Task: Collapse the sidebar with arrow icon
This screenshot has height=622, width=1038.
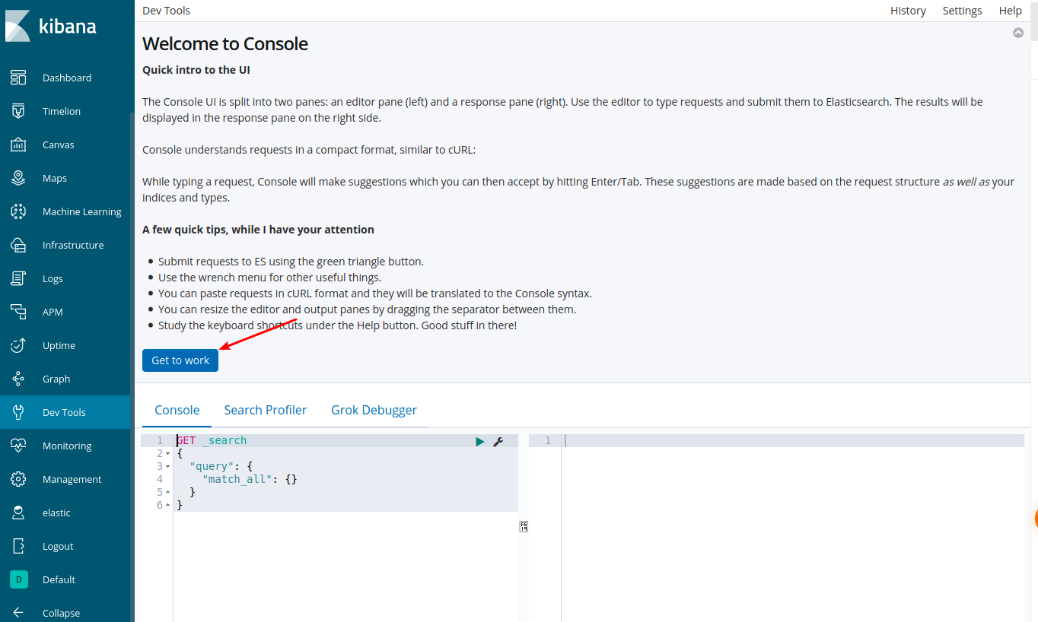Action: pyautogui.click(x=18, y=613)
